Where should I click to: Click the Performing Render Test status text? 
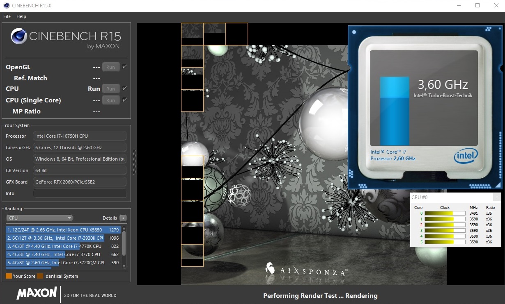click(320, 295)
